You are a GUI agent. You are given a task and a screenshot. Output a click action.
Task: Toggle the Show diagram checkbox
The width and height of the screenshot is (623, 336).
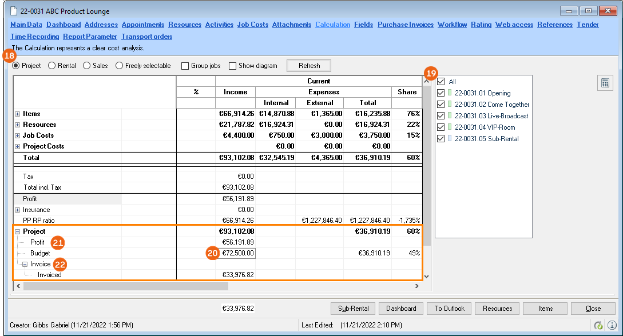232,66
